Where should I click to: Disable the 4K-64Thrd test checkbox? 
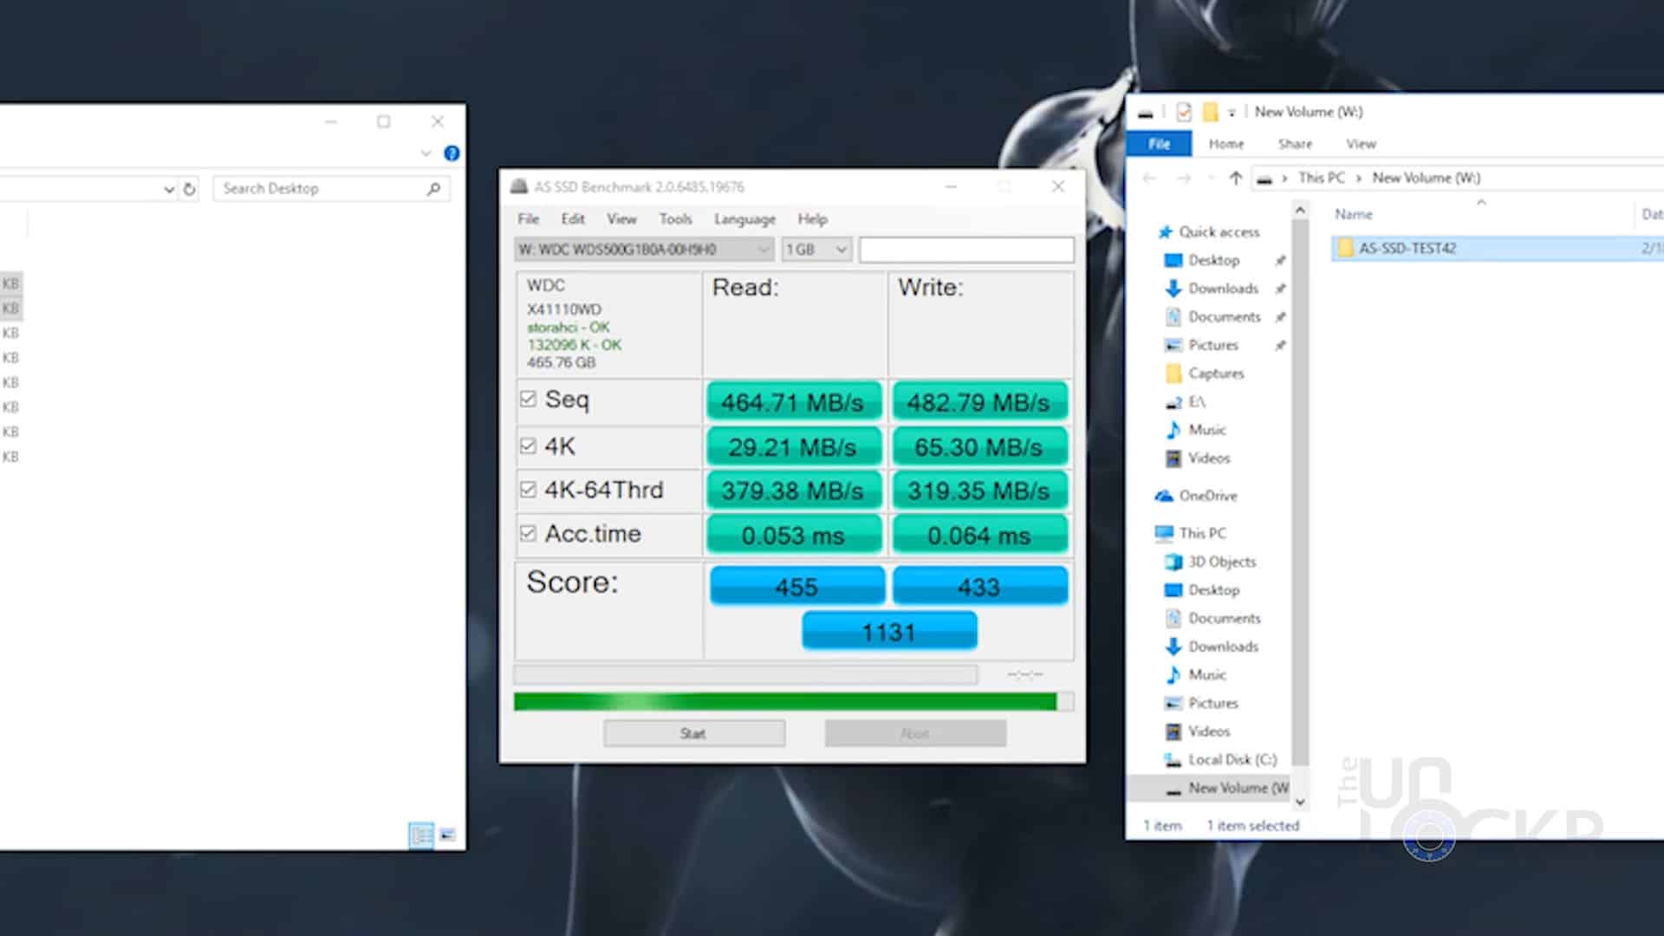pos(530,489)
